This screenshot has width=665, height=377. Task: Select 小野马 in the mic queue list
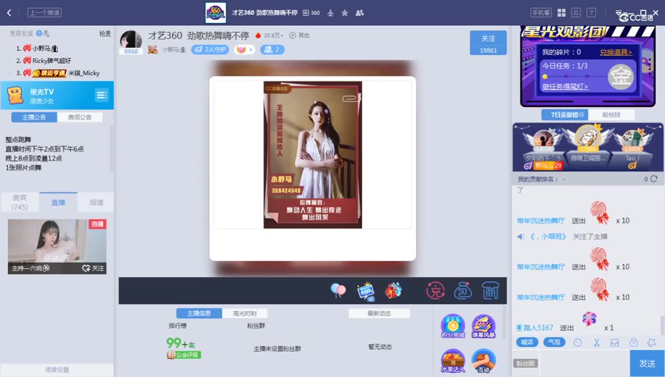click(x=41, y=48)
